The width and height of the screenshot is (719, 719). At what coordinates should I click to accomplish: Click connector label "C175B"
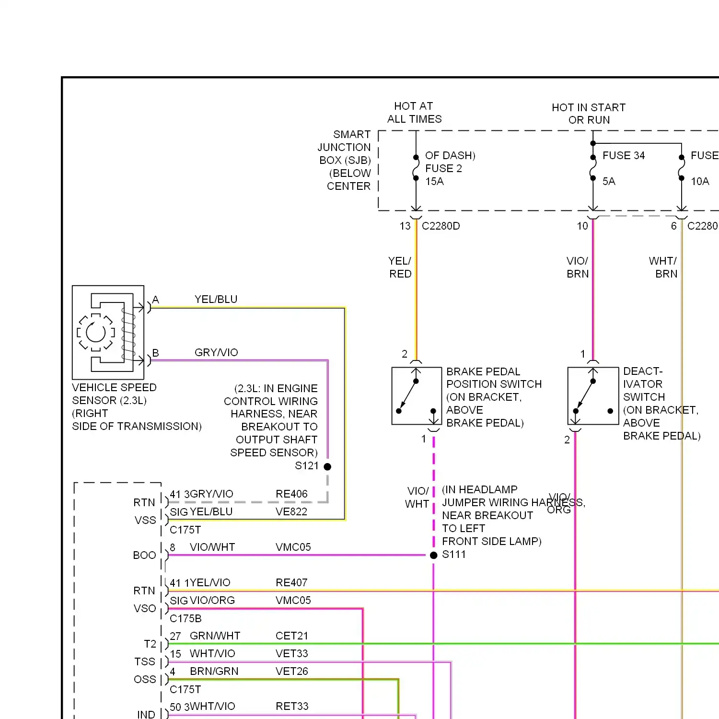point(186,618)
